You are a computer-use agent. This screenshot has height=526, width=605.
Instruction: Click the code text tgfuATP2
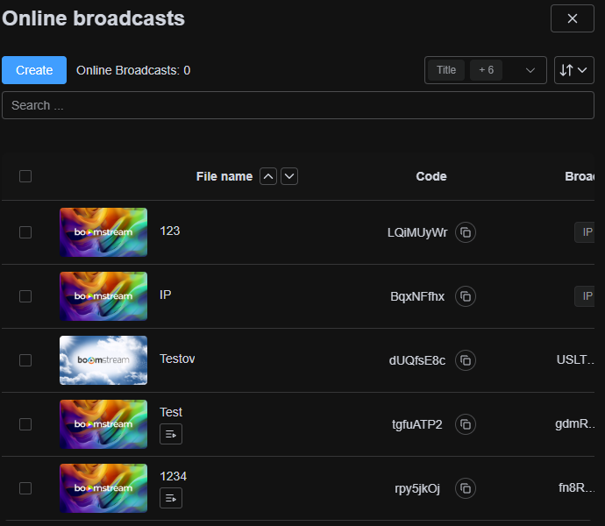(x=417, y=424)
